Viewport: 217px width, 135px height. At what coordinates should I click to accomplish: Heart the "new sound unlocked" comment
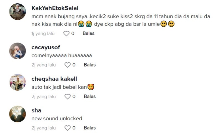point(68,128)
